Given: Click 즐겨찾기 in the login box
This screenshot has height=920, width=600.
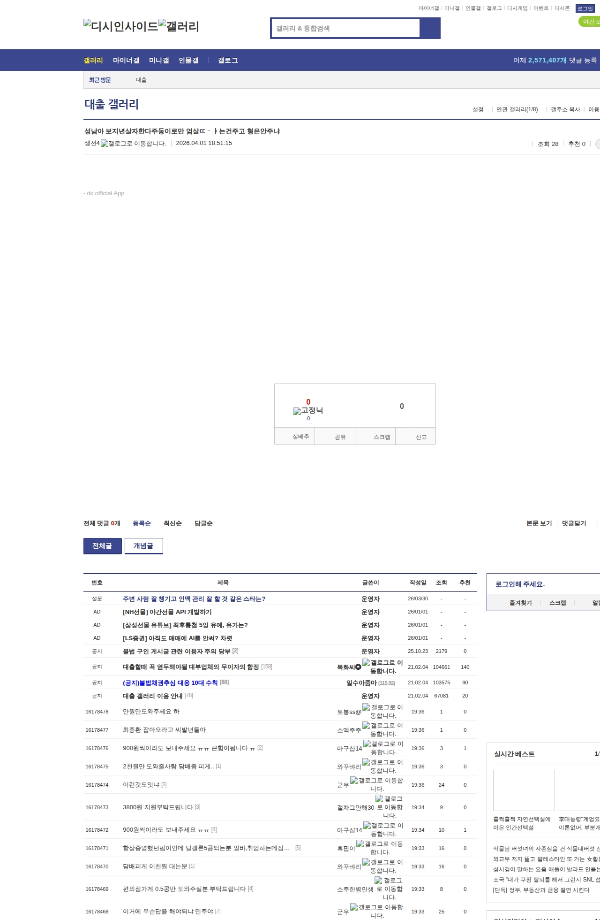Looking at the screenshot, I should [520, 603].
